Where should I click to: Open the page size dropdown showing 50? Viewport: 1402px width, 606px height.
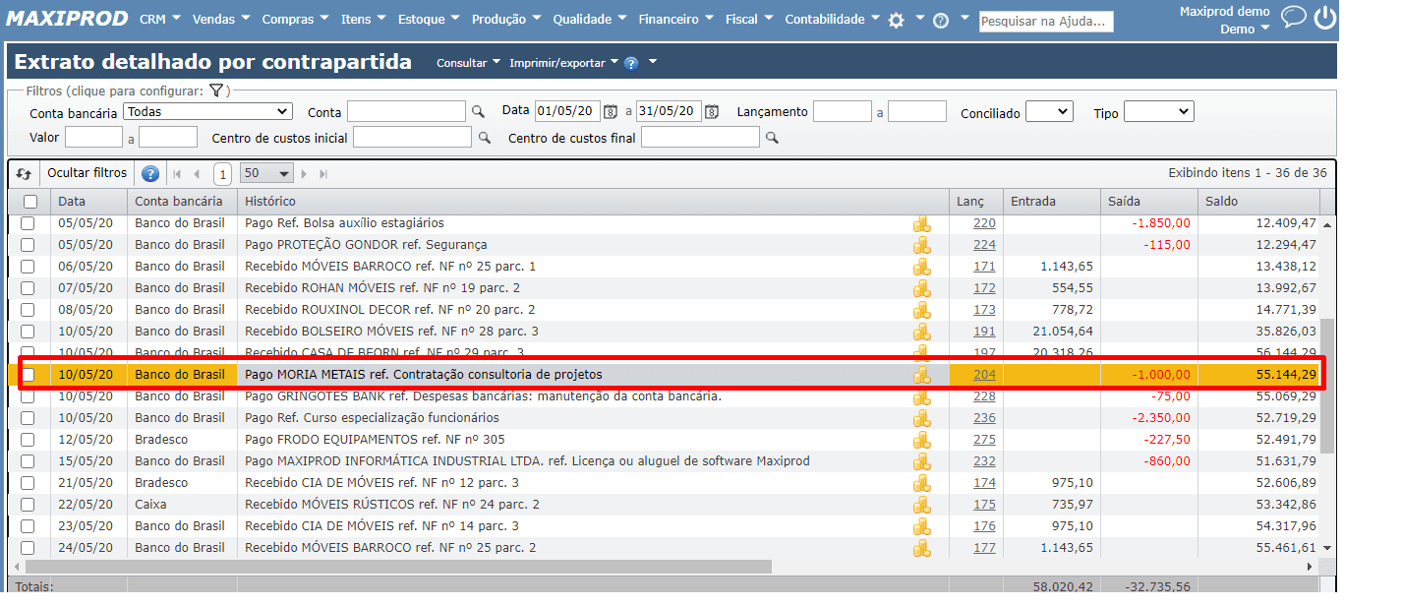[x=267, y=173]
